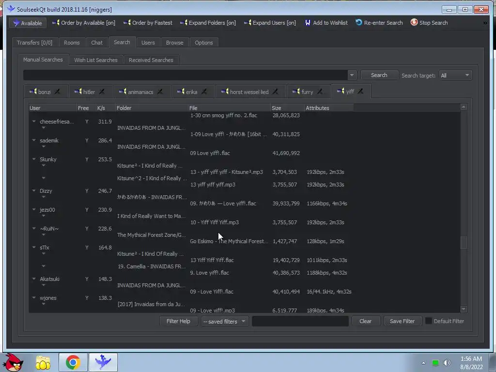Click the filter text input field
The width and height of the screenshot is (496, 372).
[300, 321]
